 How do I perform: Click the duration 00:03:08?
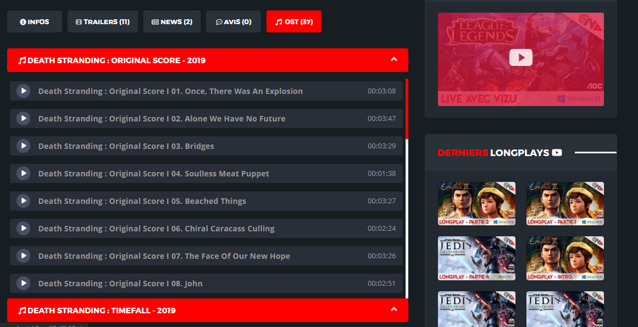pos(382,91)
